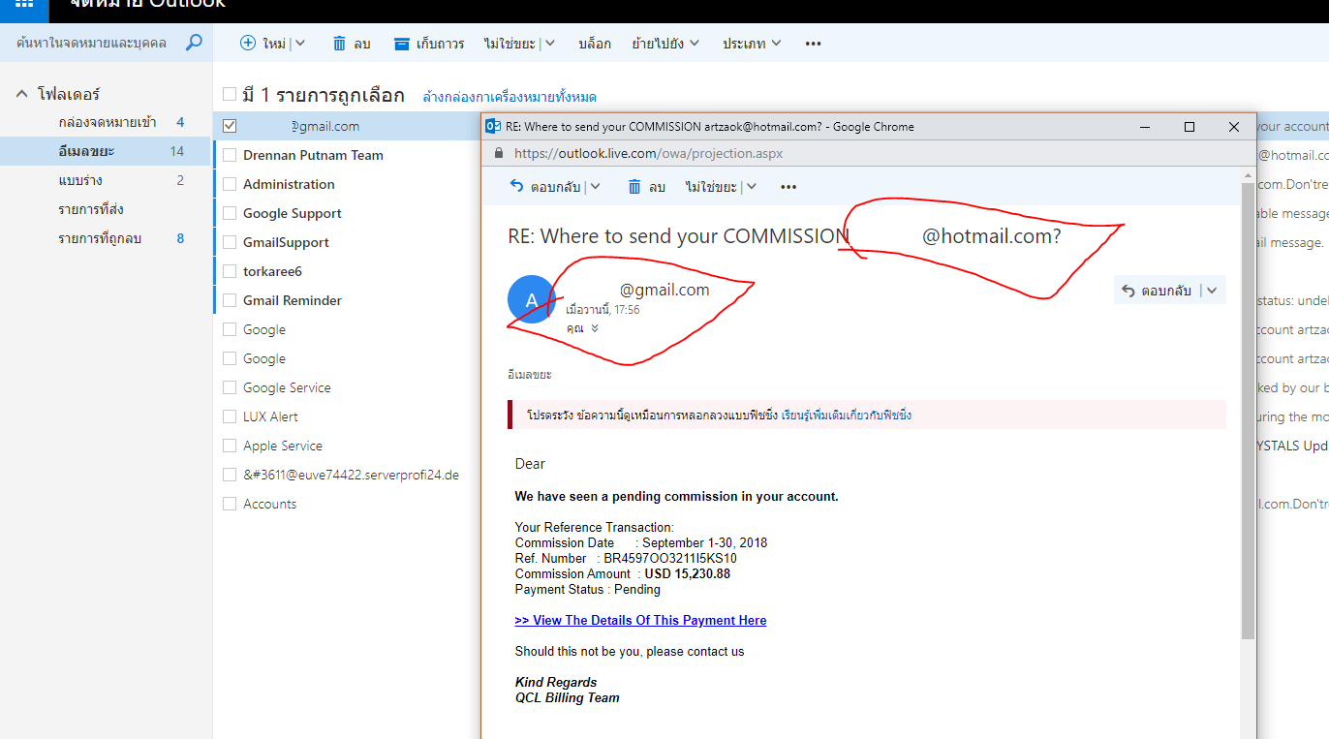Image resolution: width=1329 pixels, height=739 pixels.
Task: Open the New (ใหม่) dropdown arrow
Action: point(300,44)
